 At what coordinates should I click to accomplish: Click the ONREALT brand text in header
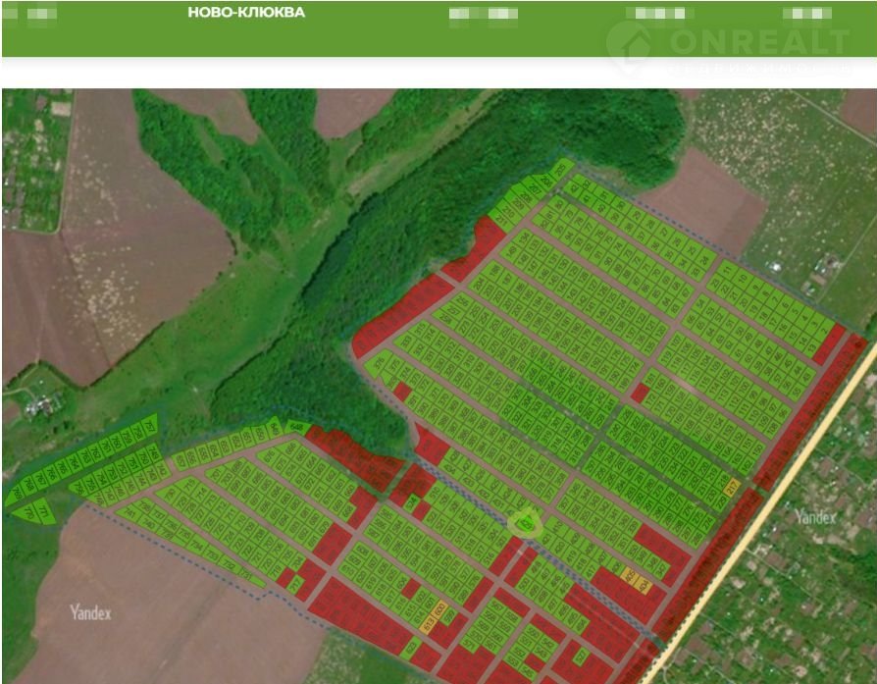758,42
